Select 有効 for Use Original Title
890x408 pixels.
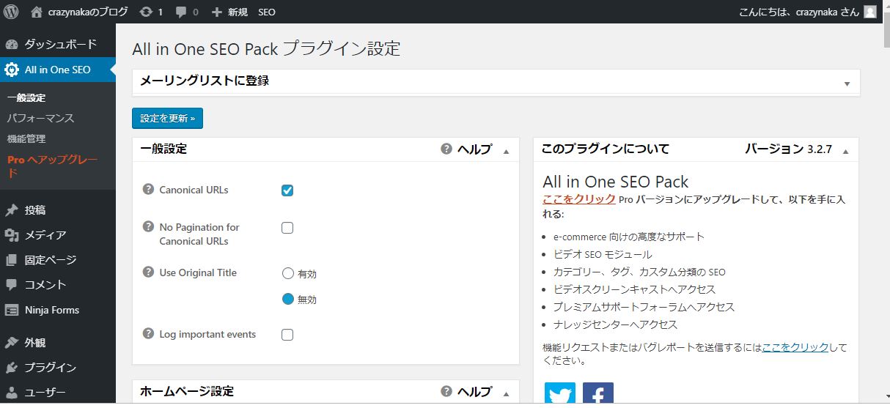coord(288,273)
